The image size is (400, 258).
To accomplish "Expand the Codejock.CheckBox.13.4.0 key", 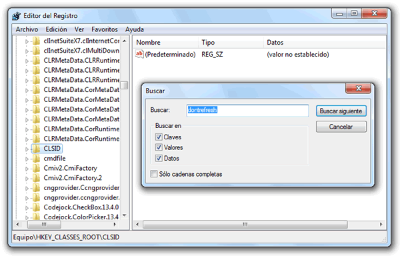I will point(27,208).
